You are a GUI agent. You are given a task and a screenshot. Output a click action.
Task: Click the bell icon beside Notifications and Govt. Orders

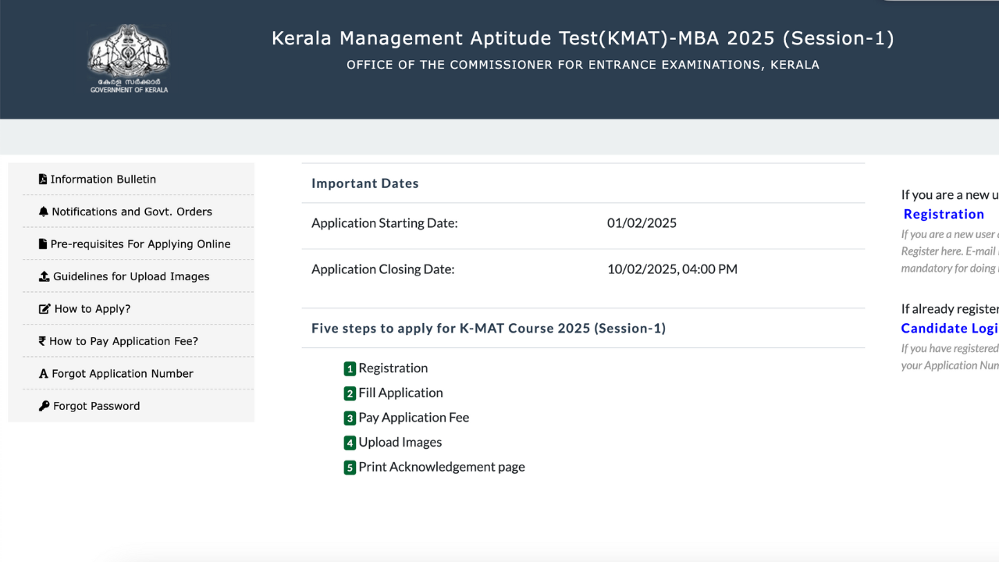(43, 211)
